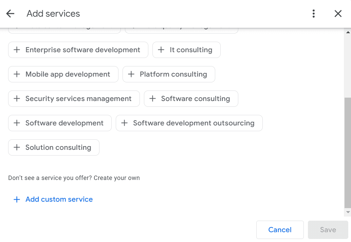
Task: Click the plus on Software development outsourcing
Action: (124, 123)
